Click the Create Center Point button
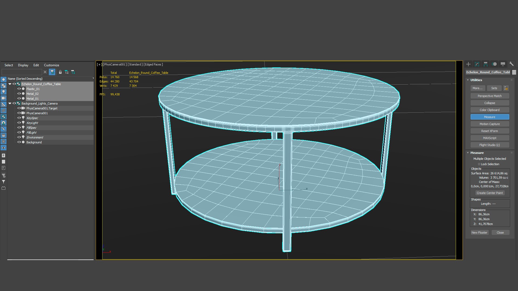 490,193
